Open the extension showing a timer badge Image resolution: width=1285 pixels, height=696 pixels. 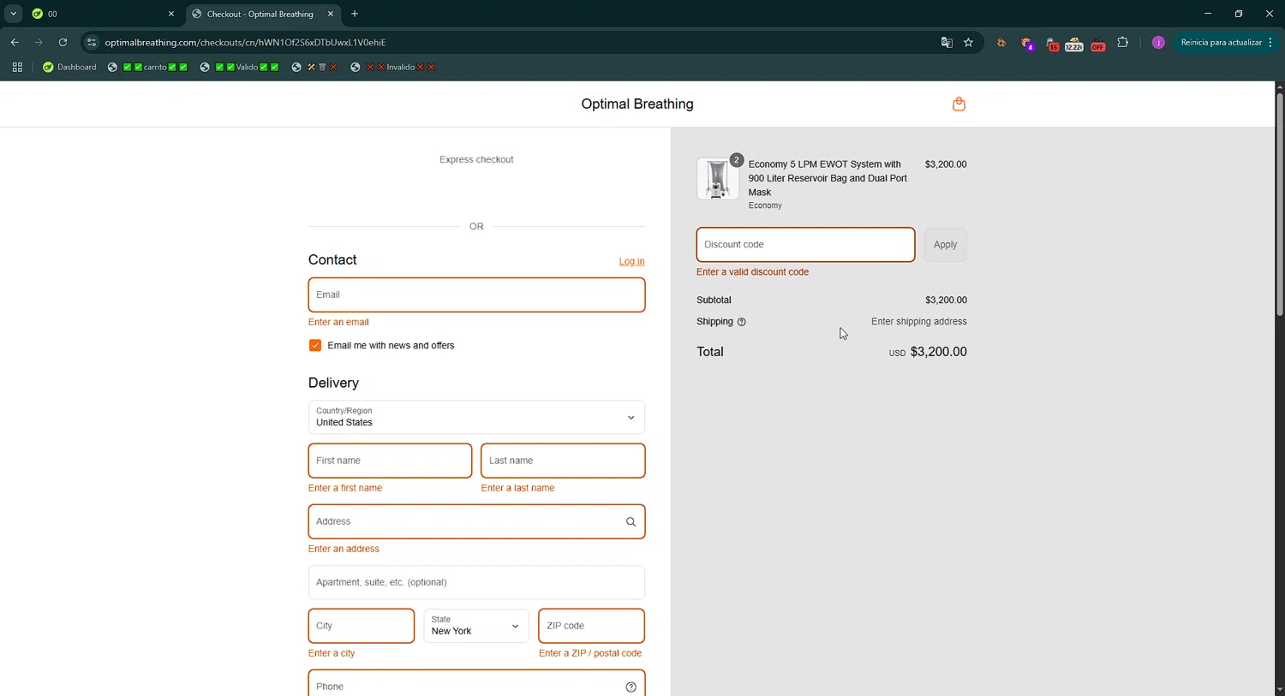click(x=1074, y=44)
